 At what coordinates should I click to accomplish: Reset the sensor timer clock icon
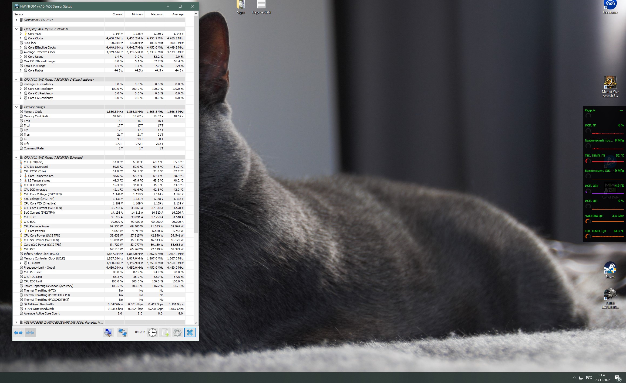point(153,333)
